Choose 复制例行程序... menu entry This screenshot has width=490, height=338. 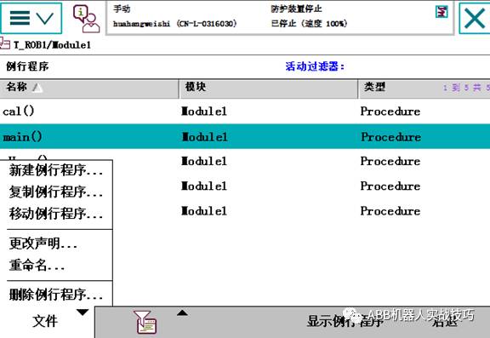56,192
